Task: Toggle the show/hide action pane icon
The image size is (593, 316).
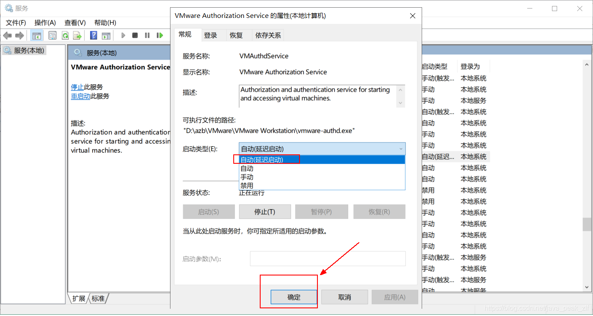Action: click(x=106, y=35)
